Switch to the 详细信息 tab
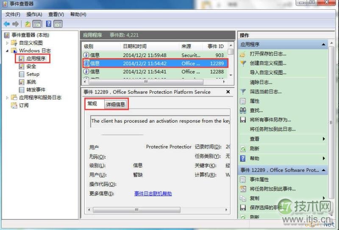Screen dimensions: 339x230 [115, 104]
